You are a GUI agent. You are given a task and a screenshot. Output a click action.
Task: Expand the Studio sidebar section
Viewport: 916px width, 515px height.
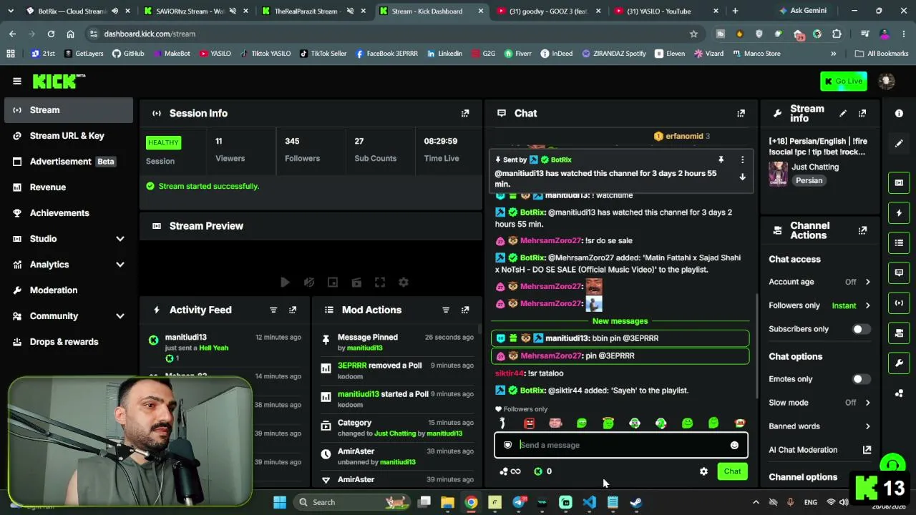[x=120, y=239]
